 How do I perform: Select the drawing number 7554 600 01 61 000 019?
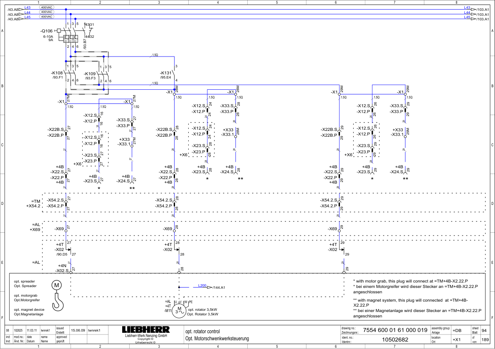pos(395,330)
